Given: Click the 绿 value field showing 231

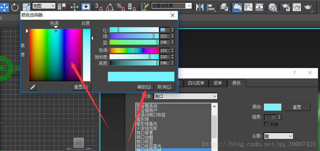Looking at the screenshot, I should [165, 36].
